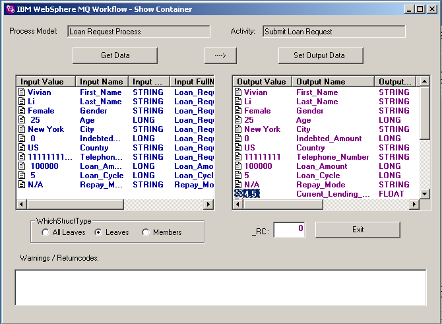442x324 pixels.
Task: Select the Country output name cell
Action: tap(310, 148)
